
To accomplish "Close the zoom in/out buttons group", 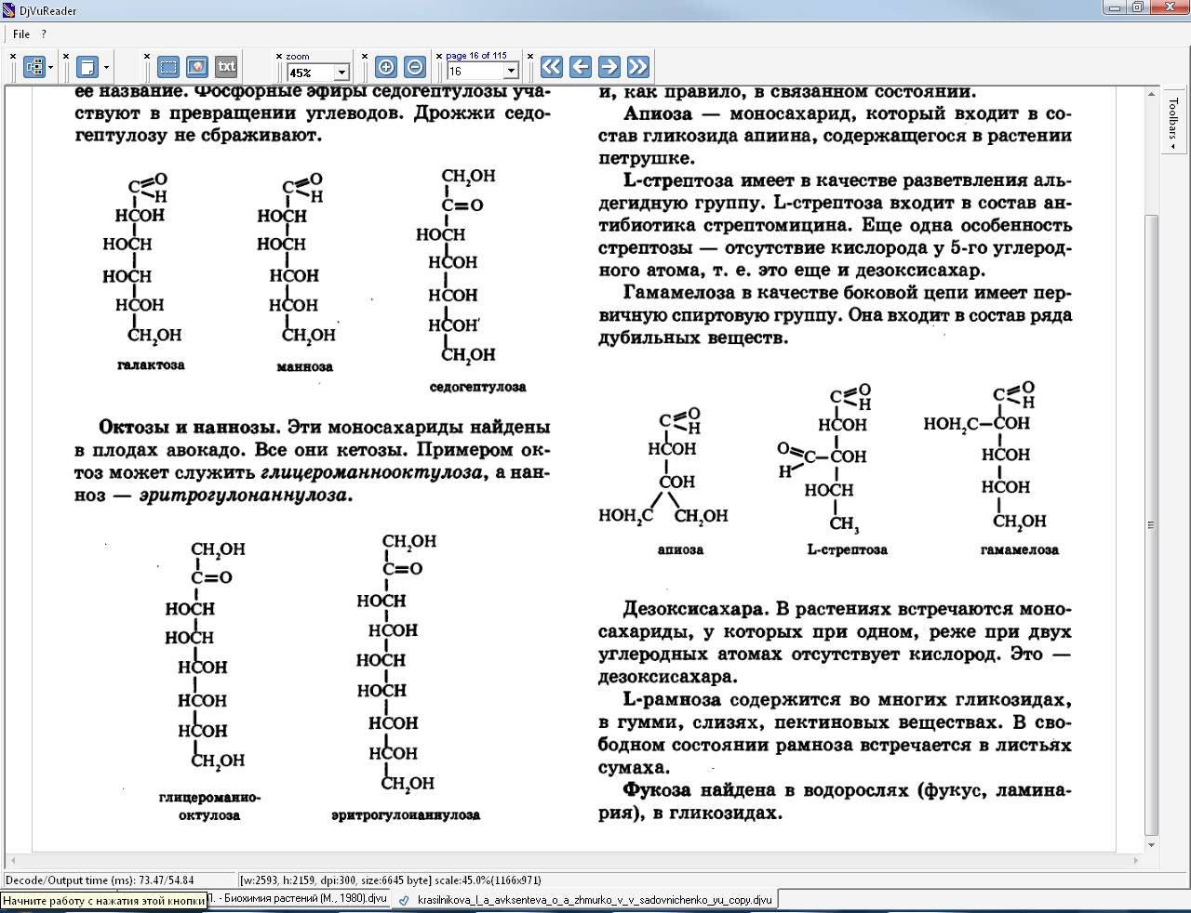I will point(365,56).
